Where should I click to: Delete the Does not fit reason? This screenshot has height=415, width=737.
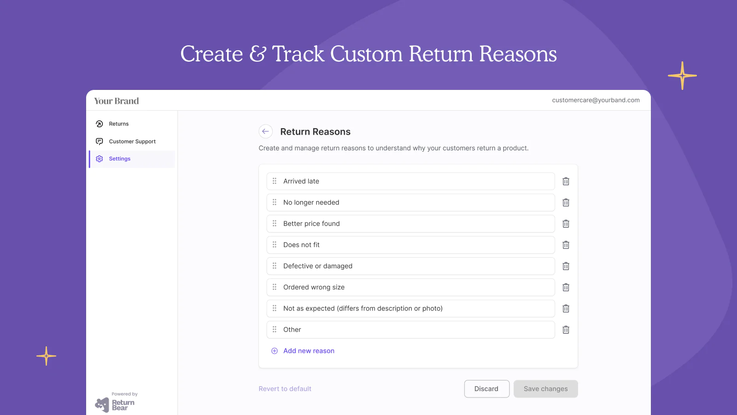tap(566, 245)
